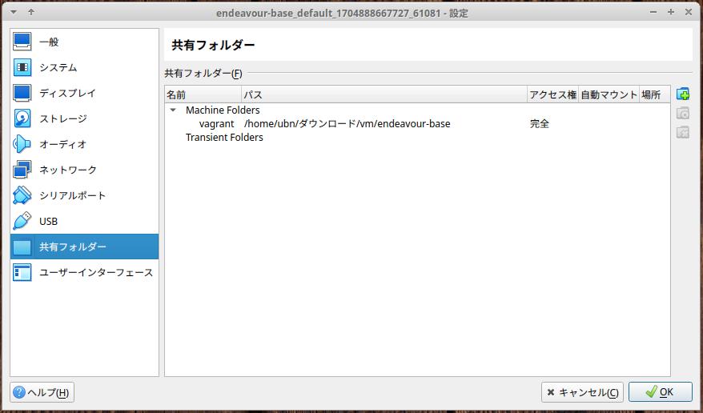Click the 自動マウント column header

coord(609,94)
